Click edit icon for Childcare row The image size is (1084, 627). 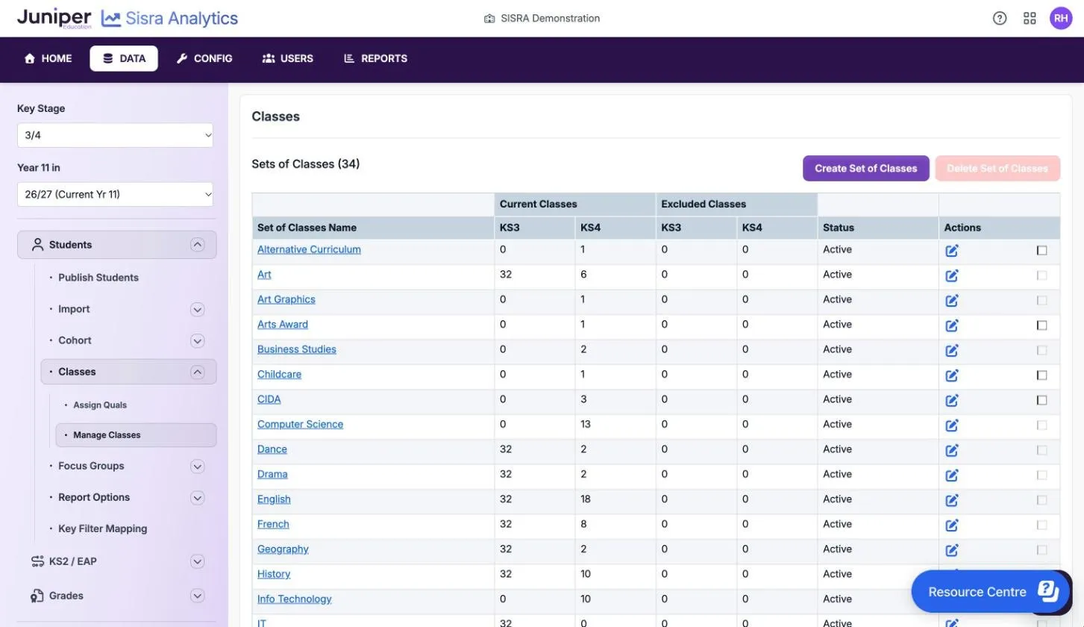click(952, 375)
